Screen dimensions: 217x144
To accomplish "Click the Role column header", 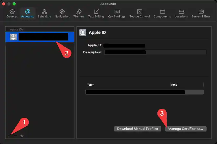I will tap(174, 85).
